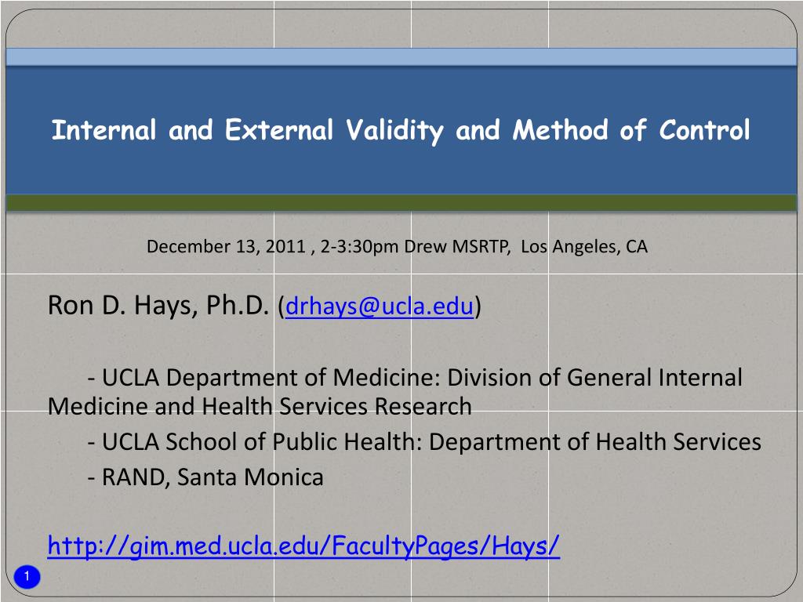Click the Division of General Internal text
The image size is (803, 602).
[x=595, y=378]
